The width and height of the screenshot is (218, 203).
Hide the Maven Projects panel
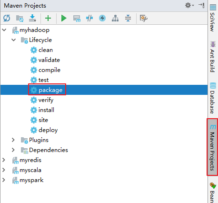[201, 5]
